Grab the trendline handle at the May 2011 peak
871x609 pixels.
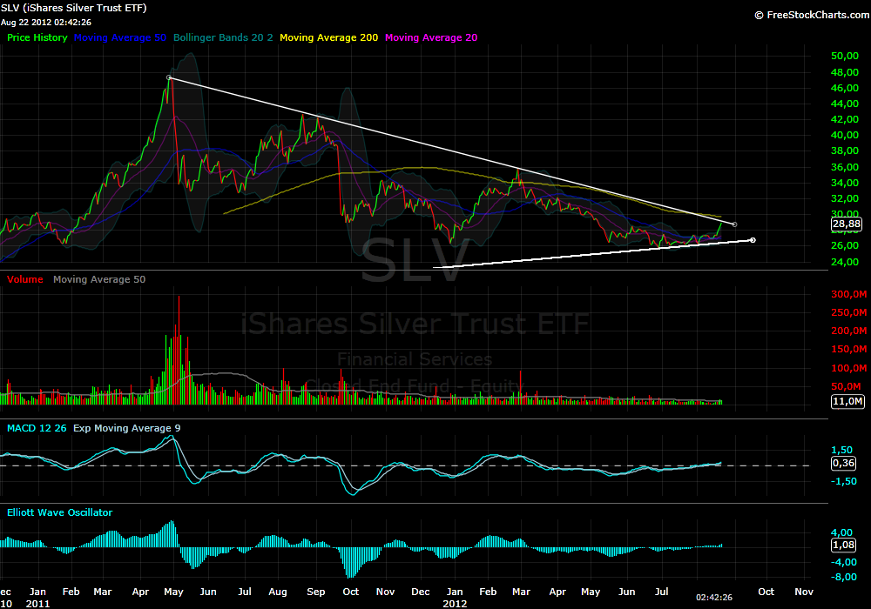pos(169,77)
